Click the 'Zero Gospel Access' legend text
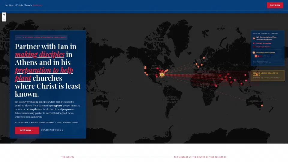The height and width of the screenshot is (162, 288). 263,47
